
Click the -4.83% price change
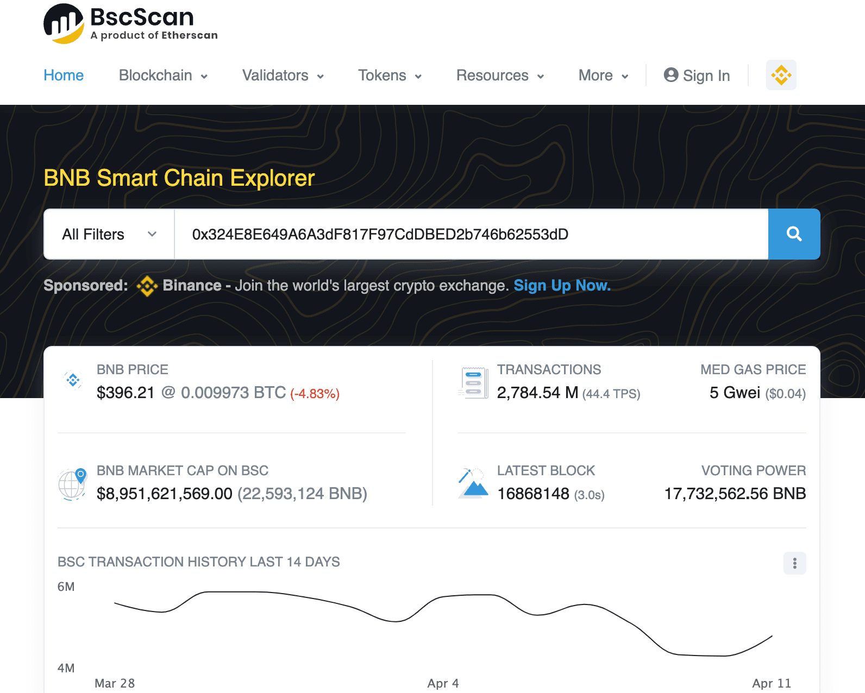[315, 394]
